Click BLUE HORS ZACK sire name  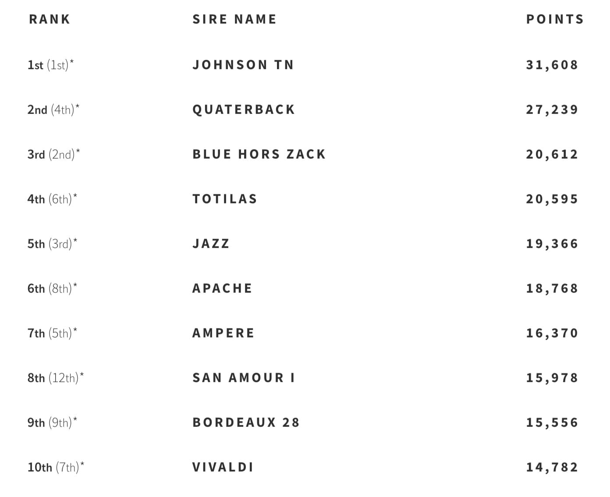point(259,154)
